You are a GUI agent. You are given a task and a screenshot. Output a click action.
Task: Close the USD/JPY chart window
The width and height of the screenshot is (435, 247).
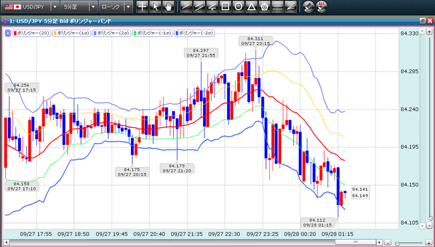point(430,21)
